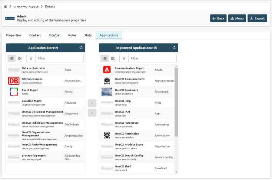Switch to the Roles tab
The height and width of the screenshot is (180, 272).
[72, 36]
